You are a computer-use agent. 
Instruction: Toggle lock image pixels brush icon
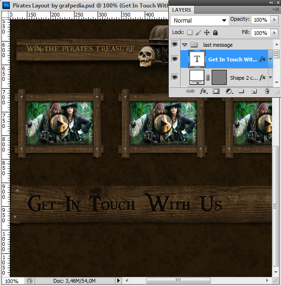click(x=198, y=33)
